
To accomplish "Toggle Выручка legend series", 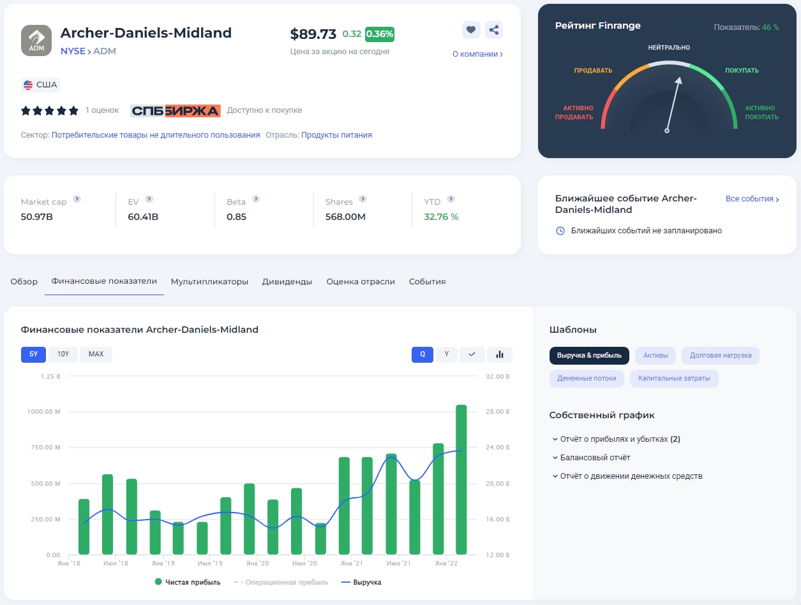I will (361, 582).
